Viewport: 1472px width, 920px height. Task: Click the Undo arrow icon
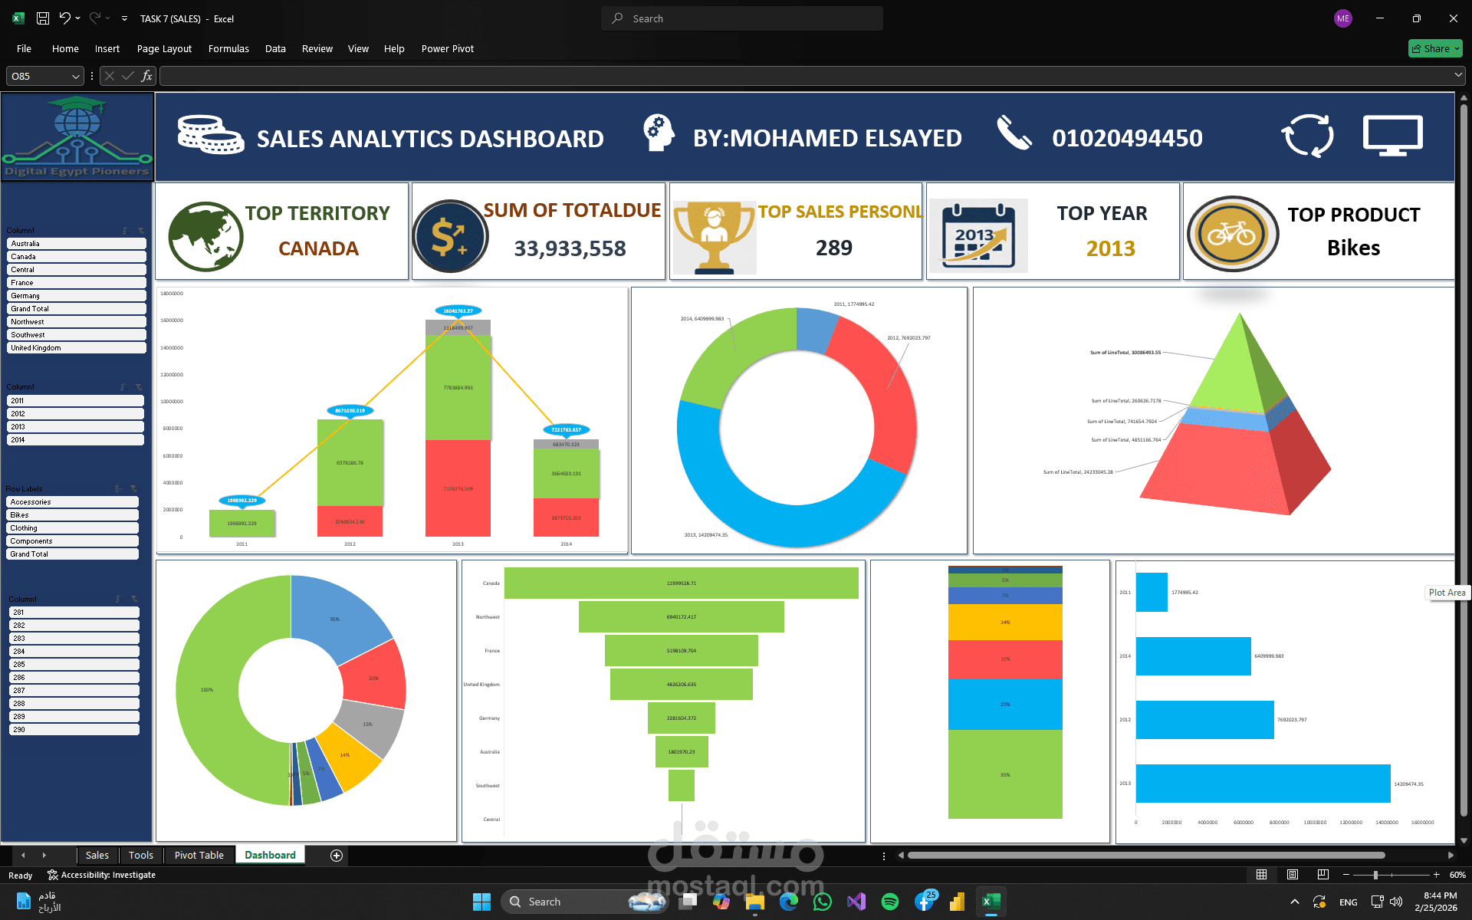[64, 18]
